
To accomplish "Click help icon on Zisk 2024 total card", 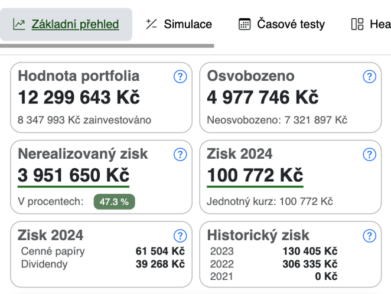I will click(369, 155).
